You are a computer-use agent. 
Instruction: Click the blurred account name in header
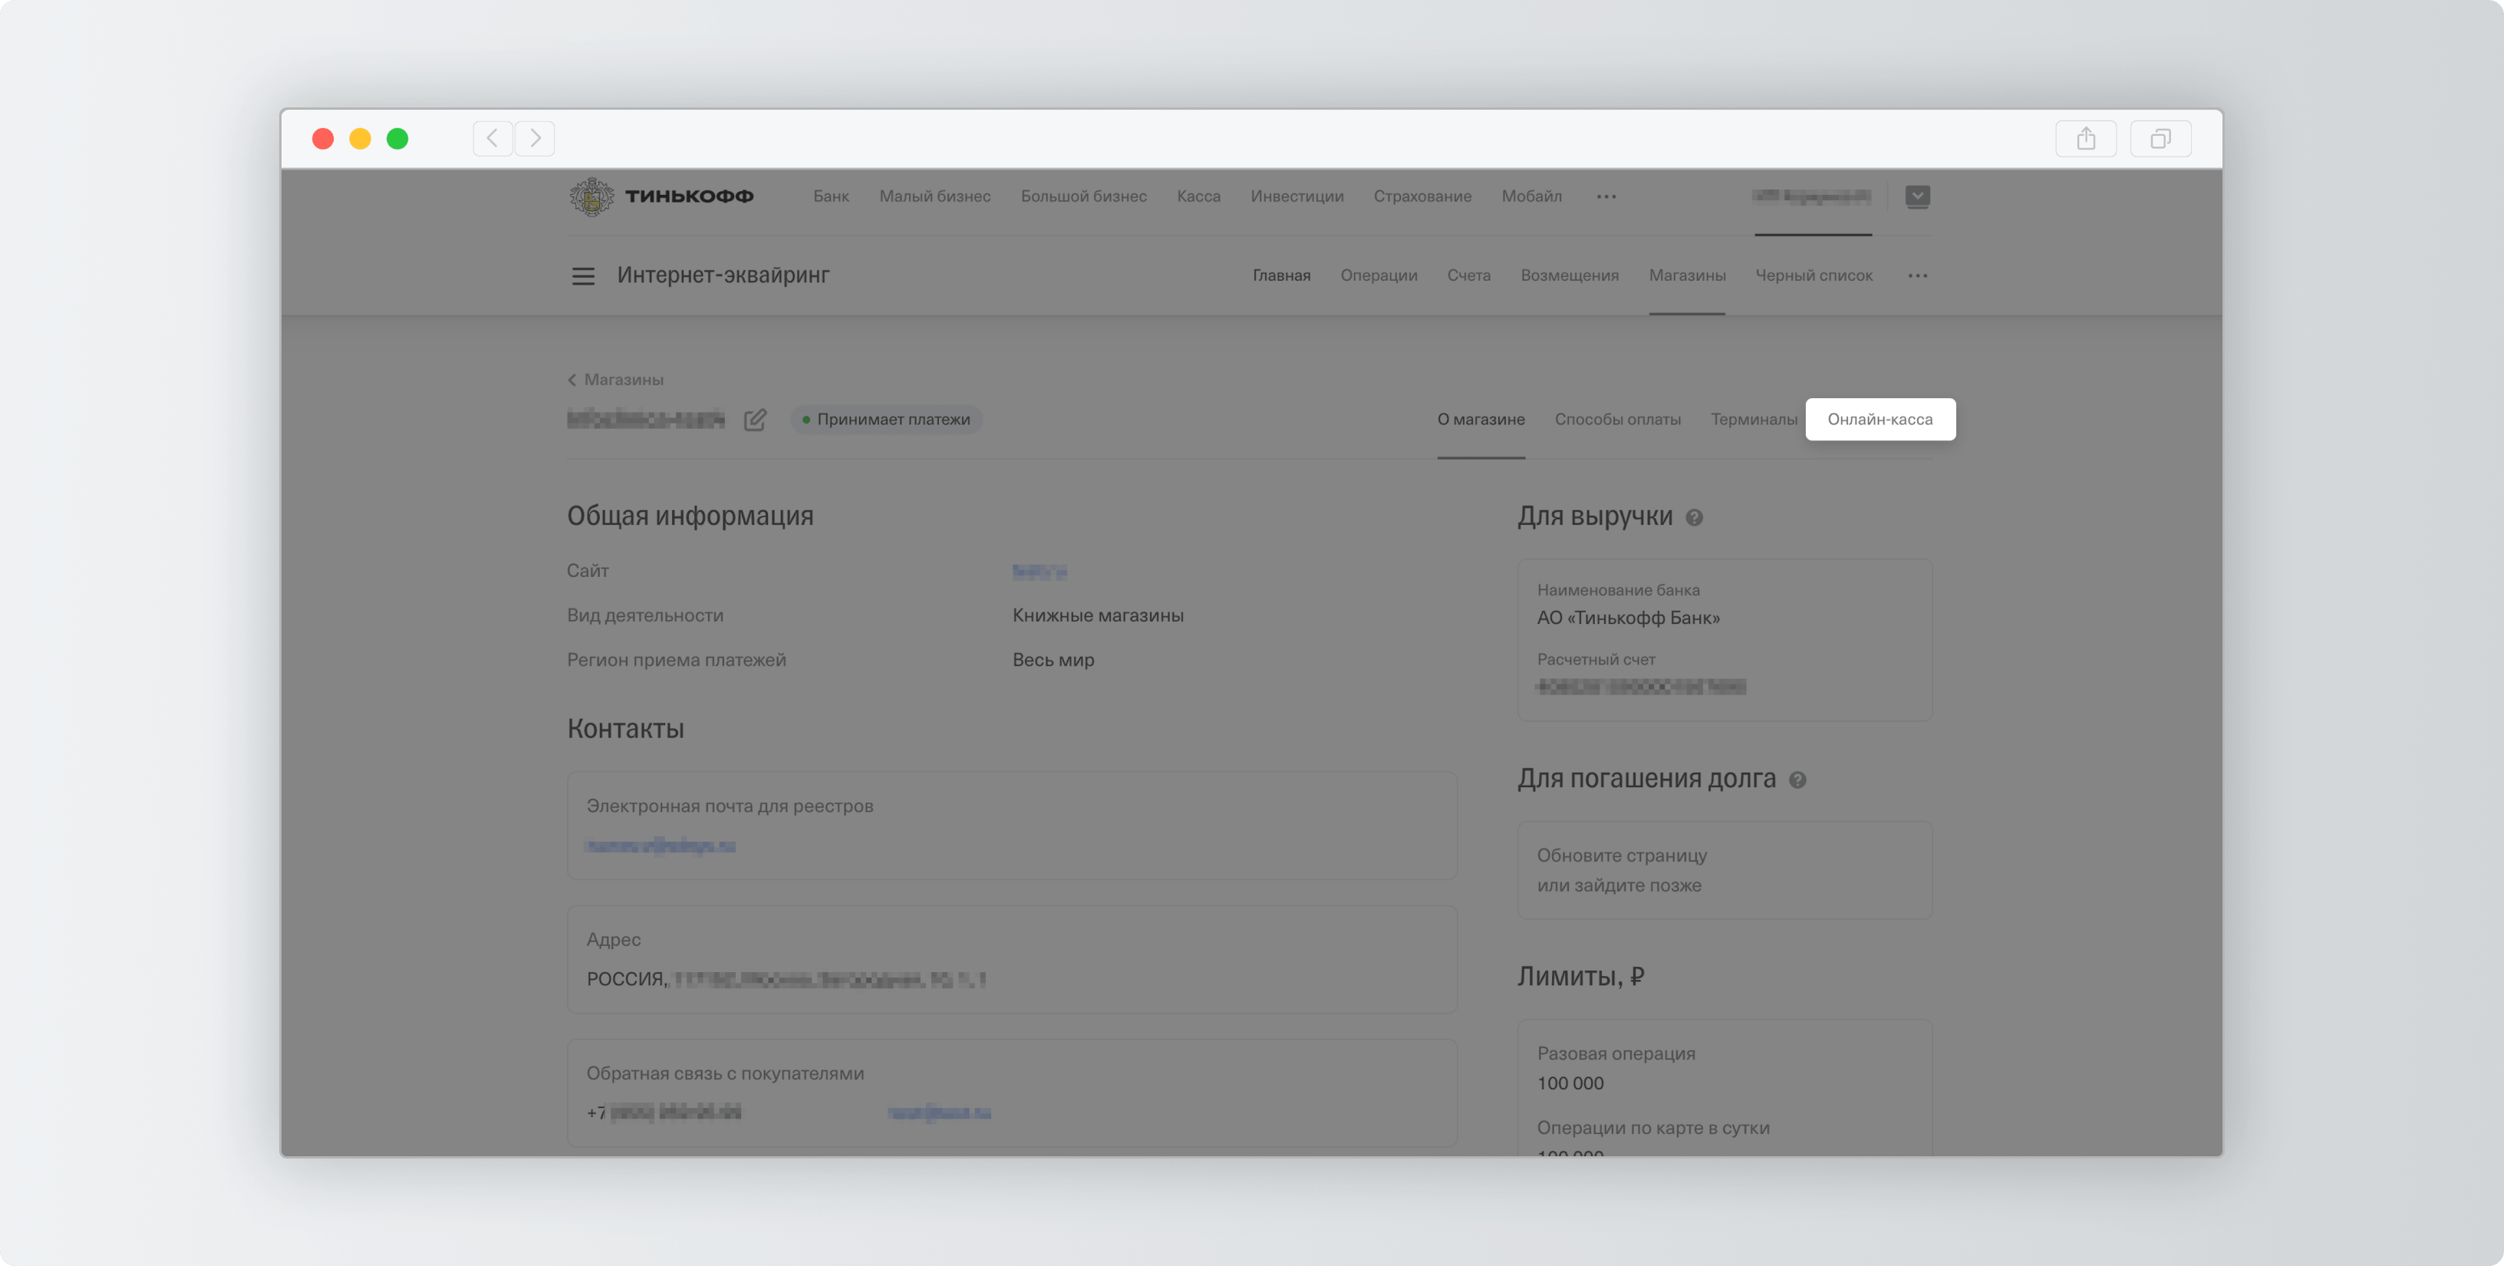click(x=1812, y=196)
